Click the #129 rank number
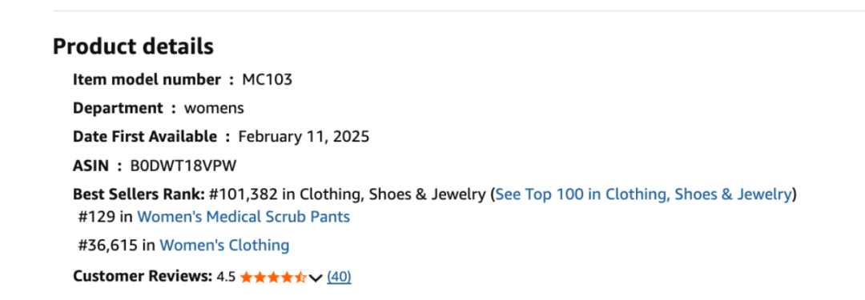The height and width of the screenshot is (300, 865). tap(97, 217)
